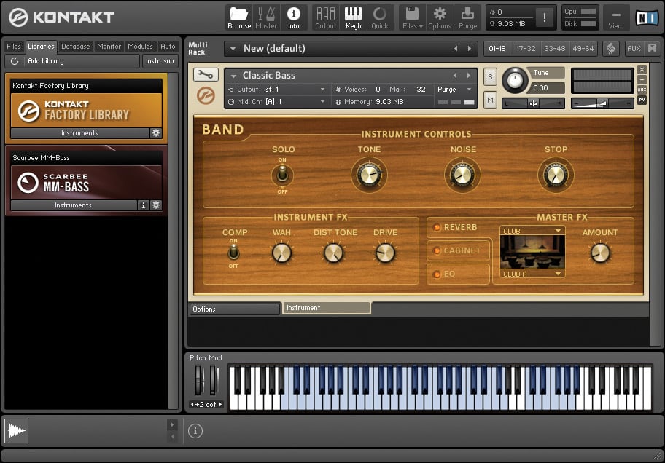Open Kontakt Factory Library Instruments
Viewport: 665px width, 463px height.
click(79, 133)
